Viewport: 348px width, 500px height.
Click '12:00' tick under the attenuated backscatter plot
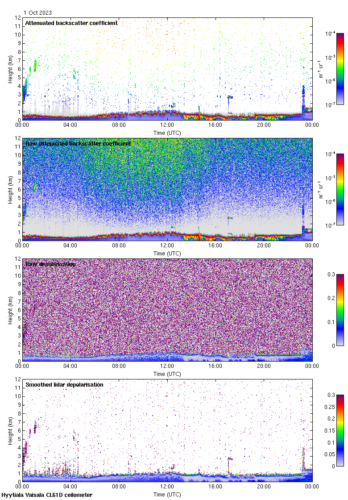coord(167,125)
